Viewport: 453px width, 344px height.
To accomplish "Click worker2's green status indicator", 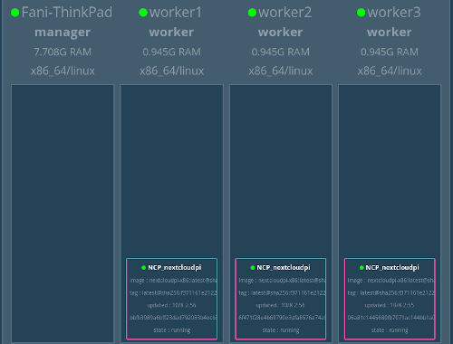I will (x=252, y=13).
